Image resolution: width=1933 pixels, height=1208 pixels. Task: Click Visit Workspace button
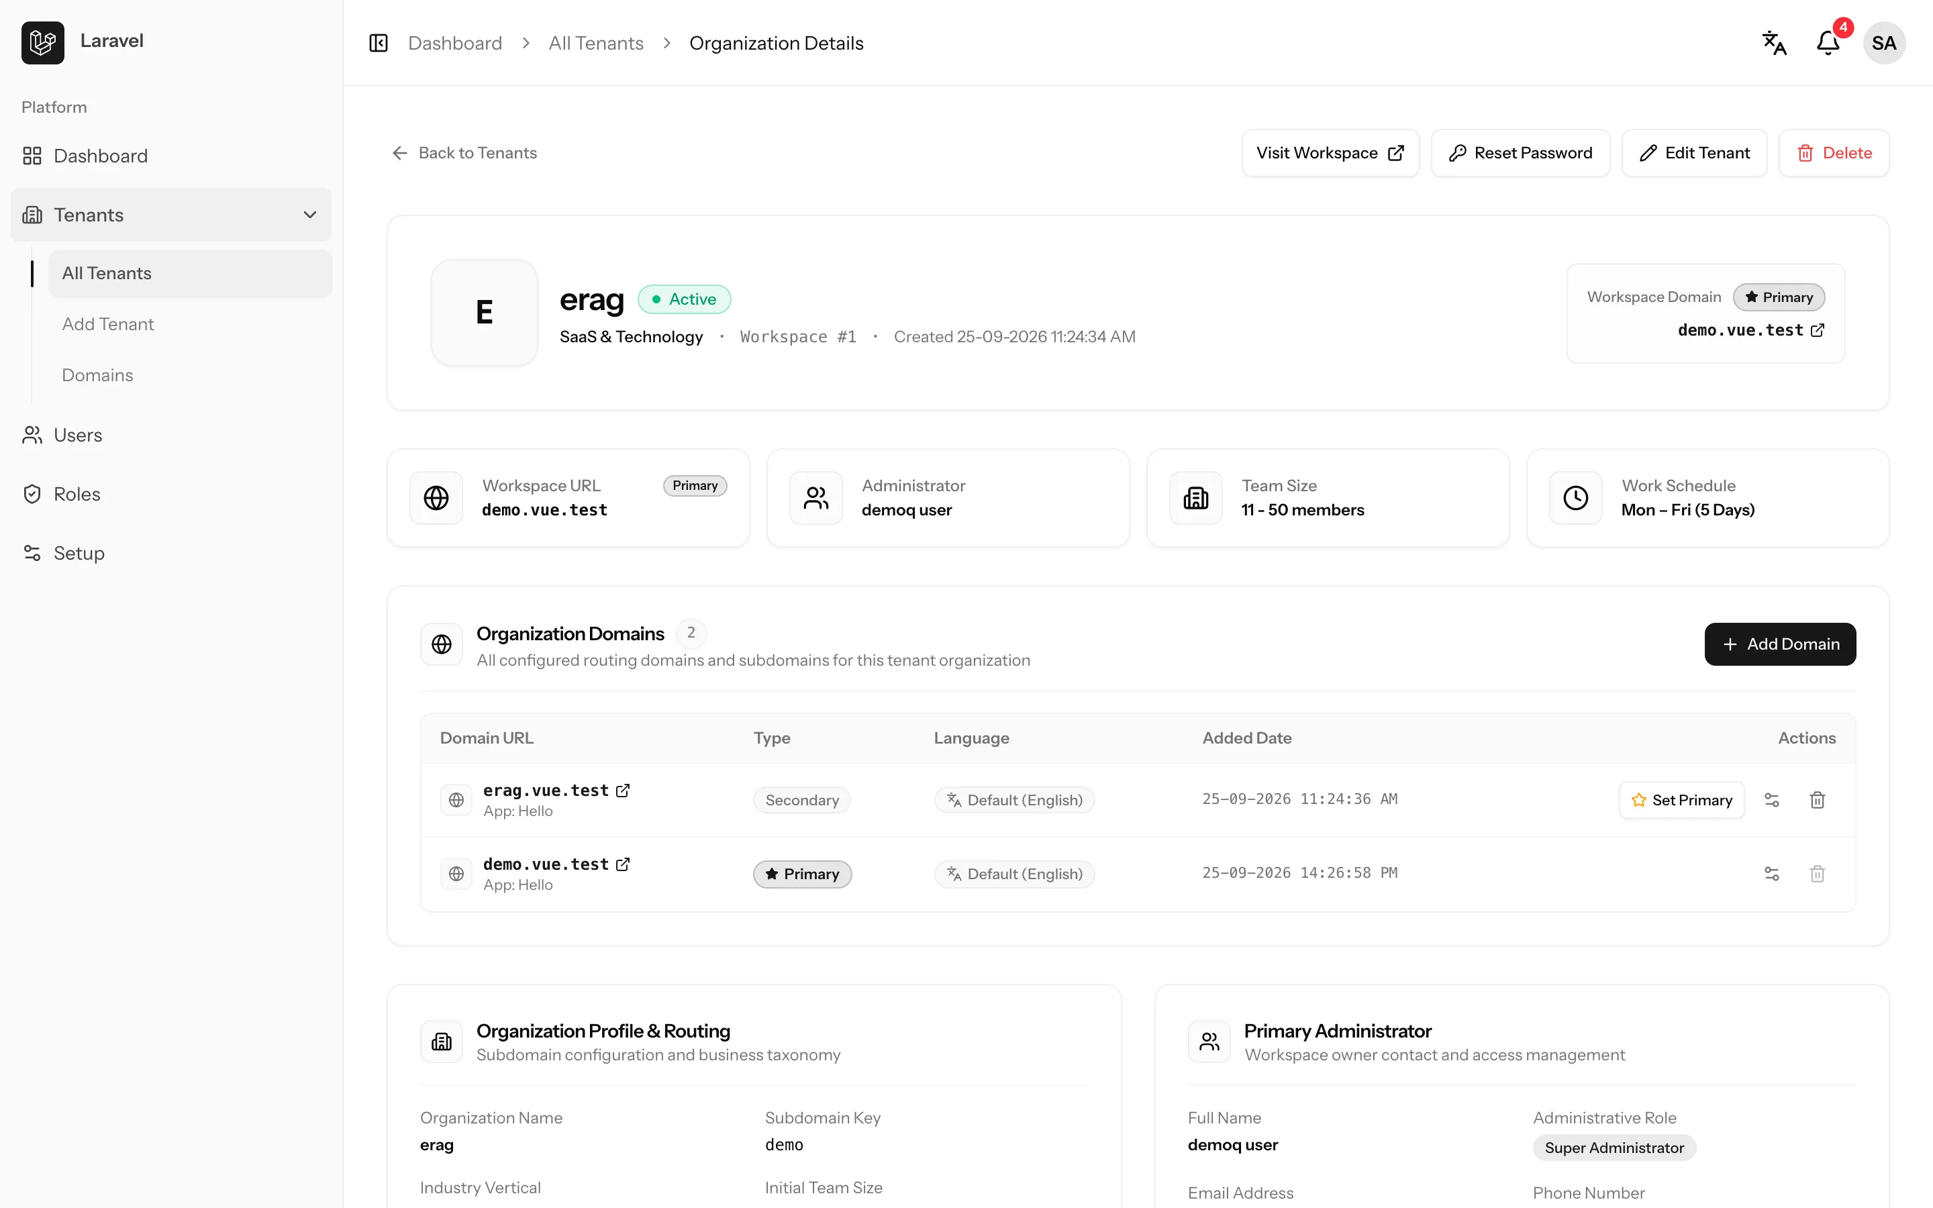pyautogui.click(x=1330, y=152)
